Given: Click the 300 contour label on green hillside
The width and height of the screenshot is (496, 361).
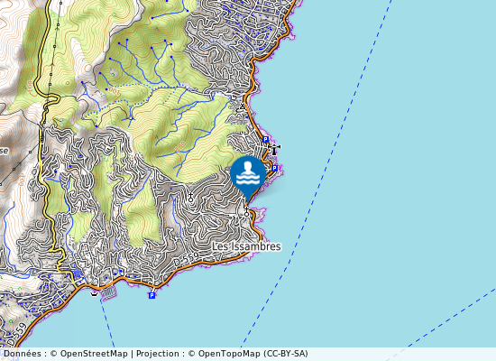Looking at the screenshot, I should (180, 146).
